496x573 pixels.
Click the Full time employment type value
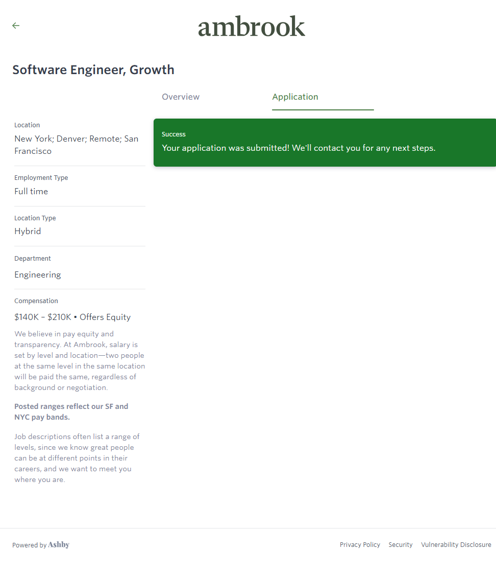[31, 192]
